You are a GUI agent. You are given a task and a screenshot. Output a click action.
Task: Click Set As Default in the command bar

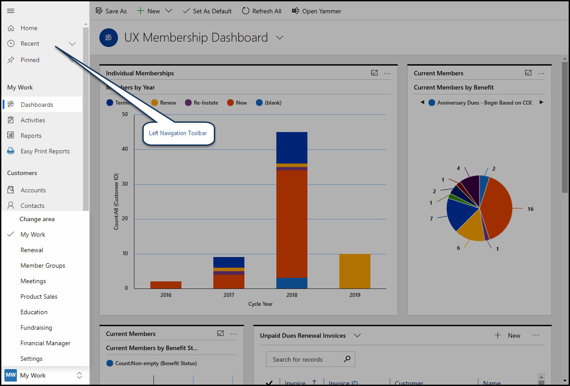[207, 11]
